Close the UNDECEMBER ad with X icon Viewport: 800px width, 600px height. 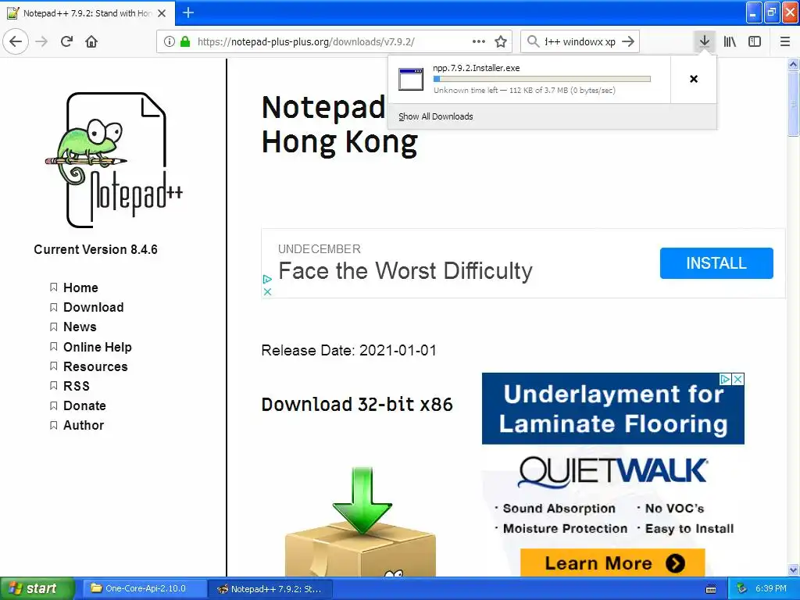(267, 291)
